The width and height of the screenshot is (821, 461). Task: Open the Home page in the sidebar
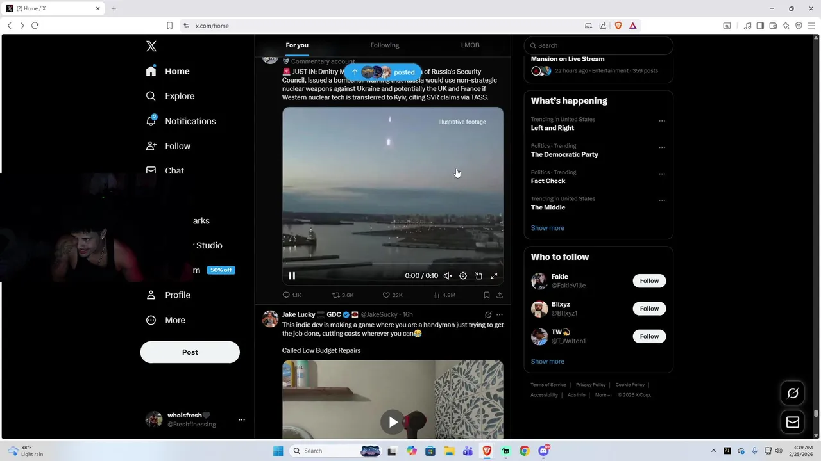point(167,71)
